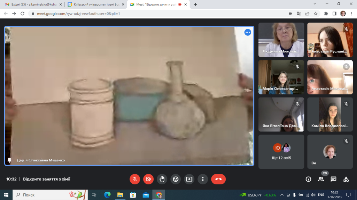Turn on the camera button
Image resolution: width=357 pixels, height=200 pixels.
tap(148, 179)
